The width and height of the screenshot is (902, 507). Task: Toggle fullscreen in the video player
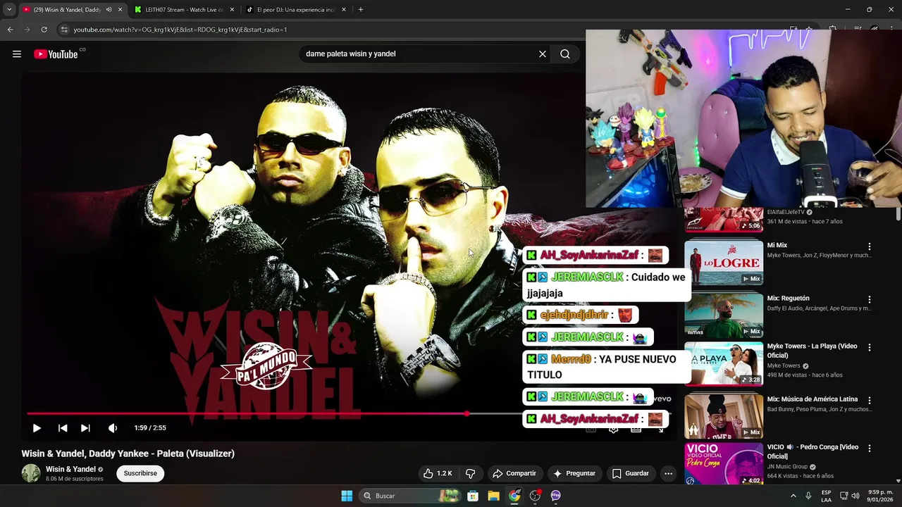click(x=660, y=428)
